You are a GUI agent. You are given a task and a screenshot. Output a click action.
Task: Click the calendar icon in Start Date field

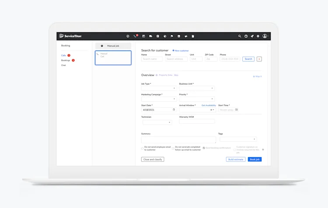[174, 109]
